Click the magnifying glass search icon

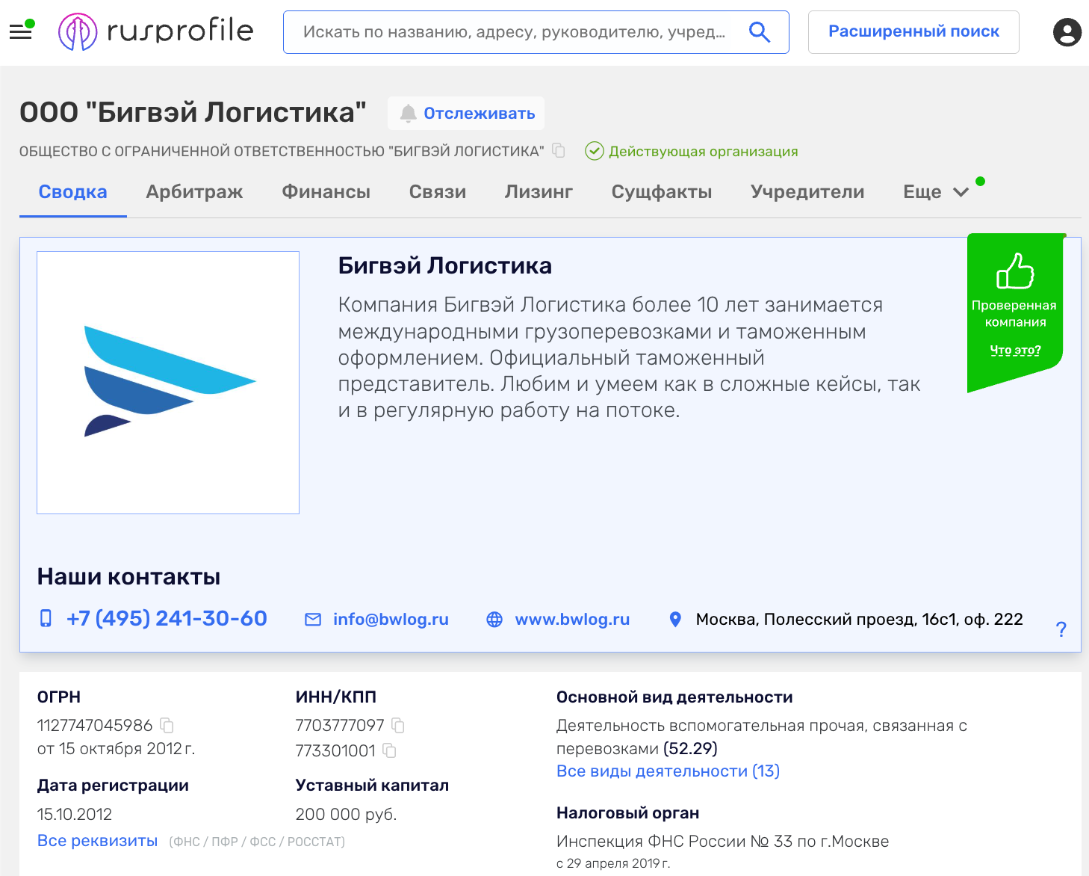point(759,32)
